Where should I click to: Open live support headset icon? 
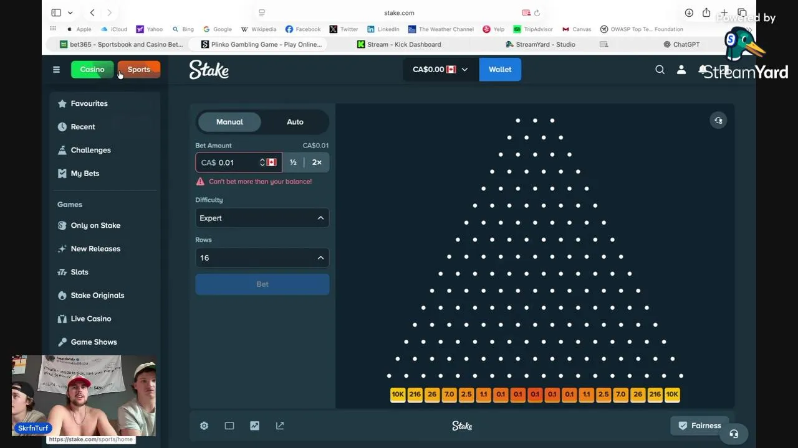734,434
